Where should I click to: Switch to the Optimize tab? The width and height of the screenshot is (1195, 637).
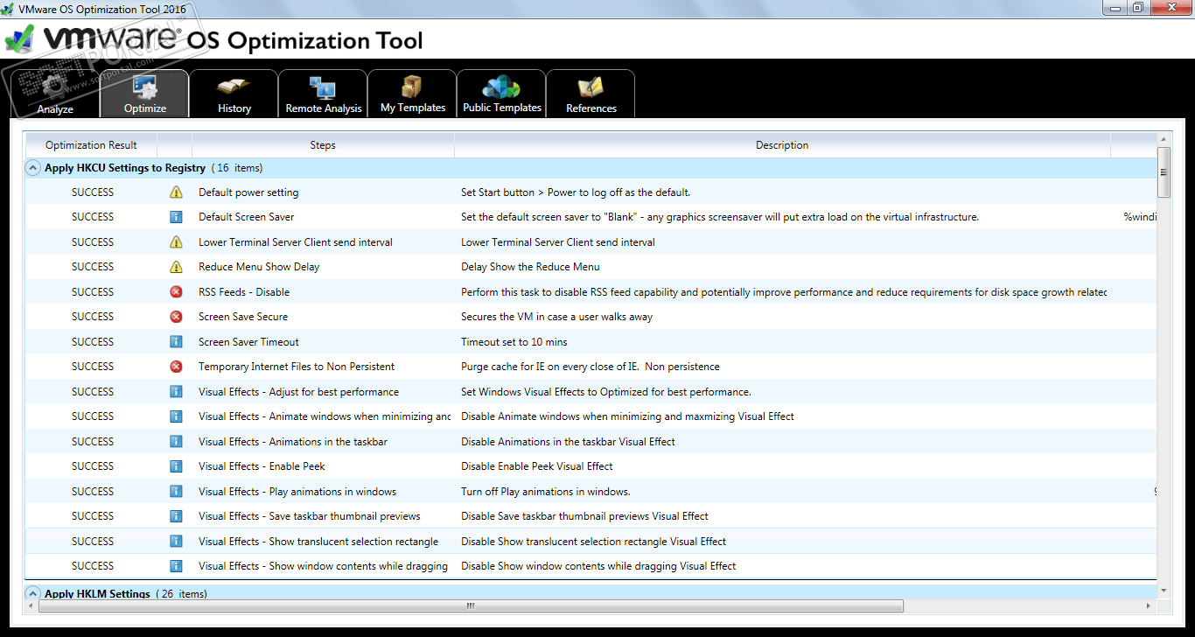[x=144, y=93]
